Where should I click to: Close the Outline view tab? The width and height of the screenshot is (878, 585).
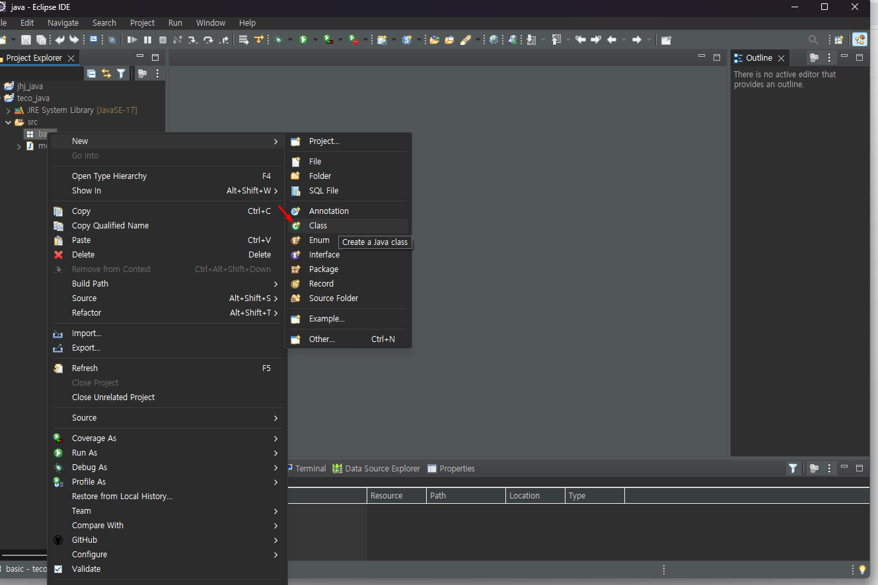781,58
